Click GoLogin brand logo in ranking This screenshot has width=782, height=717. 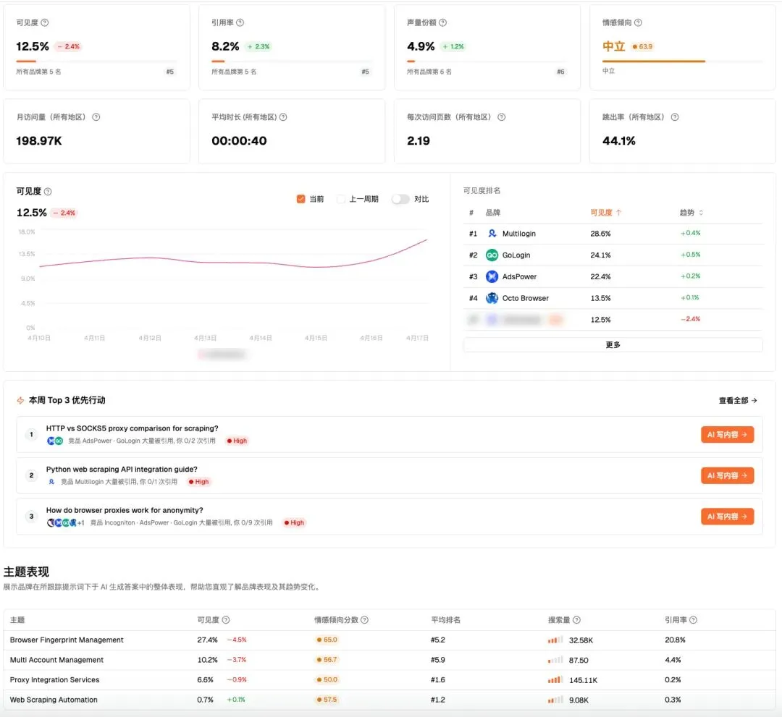tap(492, 255)
